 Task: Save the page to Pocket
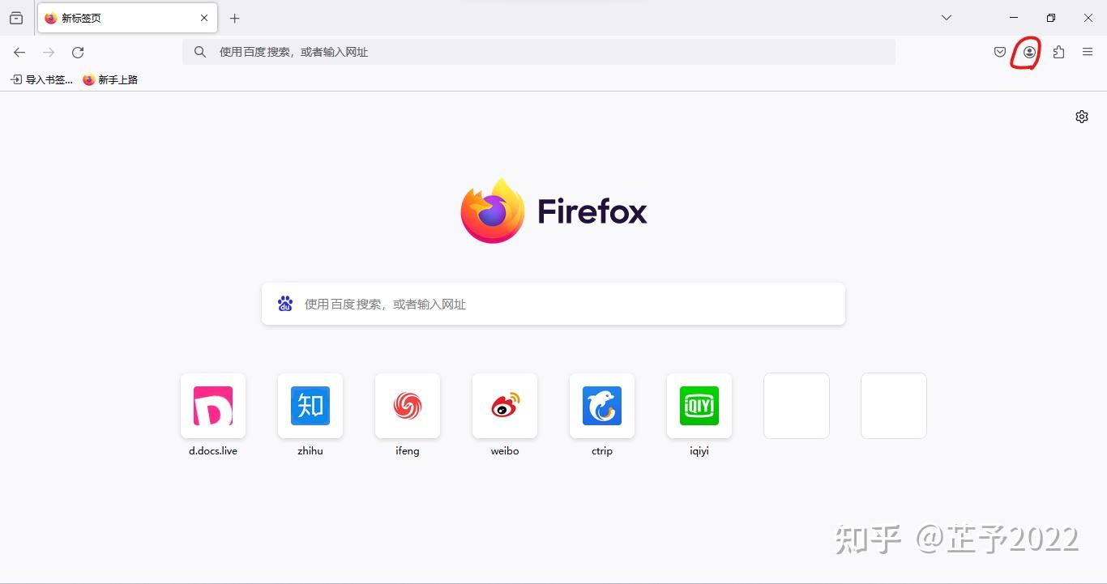coord(999,52)
